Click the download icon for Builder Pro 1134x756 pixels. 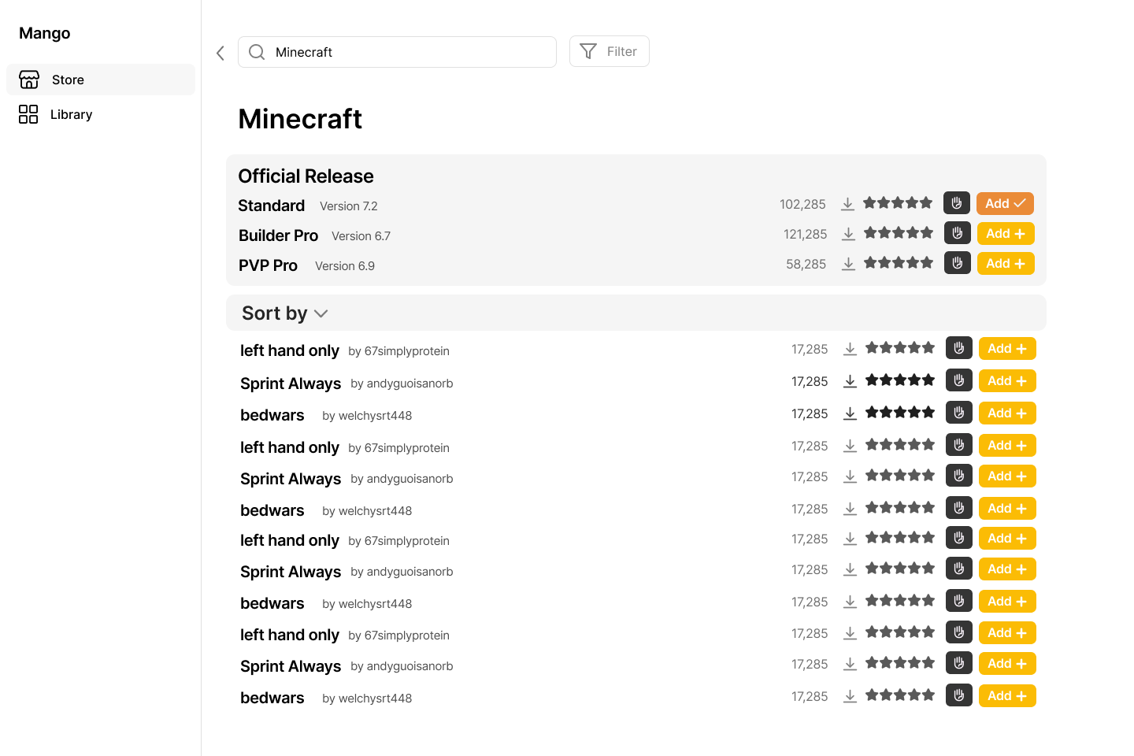tap(848, 234)
